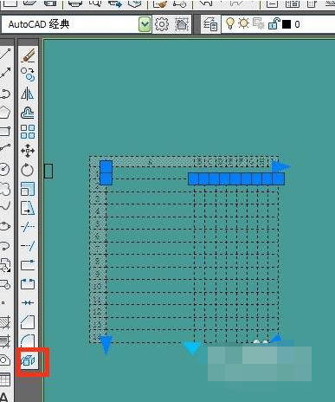Open Workspace Settings gear
Screen dimensions: 335x402
pos(162,24)
